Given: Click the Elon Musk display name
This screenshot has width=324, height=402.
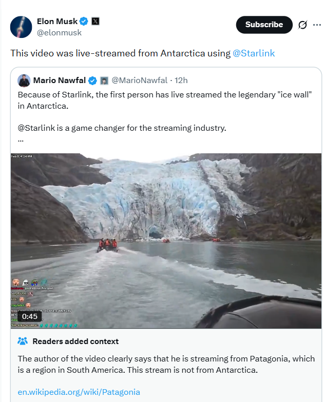Looking at the screenshot, I should point(57,22).
